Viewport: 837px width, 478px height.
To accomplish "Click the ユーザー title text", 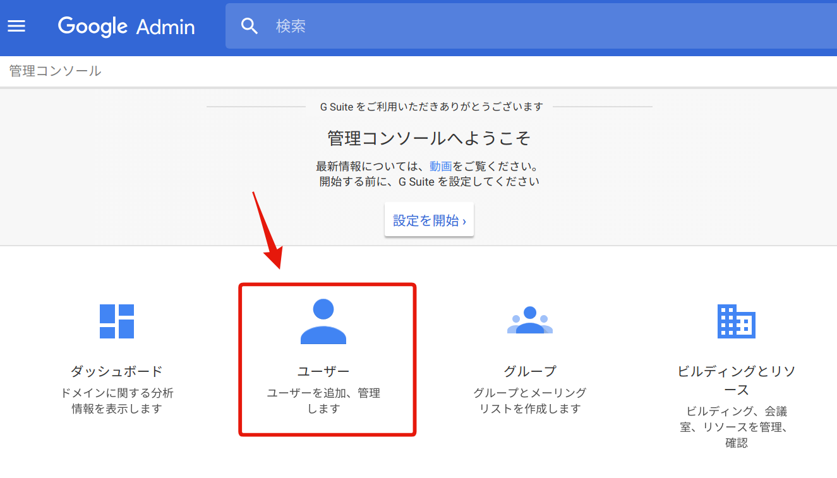I will 323,371.
